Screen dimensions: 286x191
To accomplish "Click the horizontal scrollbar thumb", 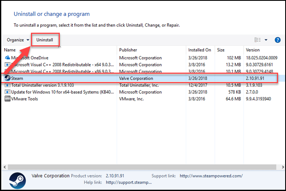I will coord(142,167).
